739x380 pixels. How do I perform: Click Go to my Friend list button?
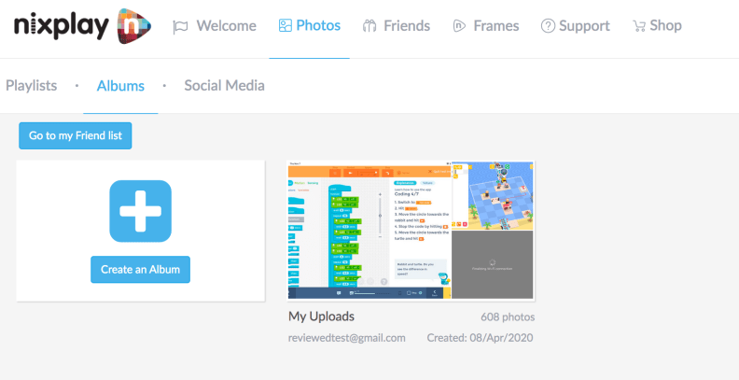[76, 135]
